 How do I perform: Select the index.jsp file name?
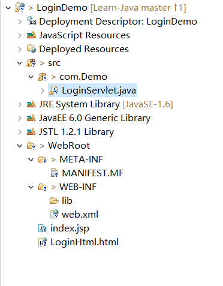point(70,228)
